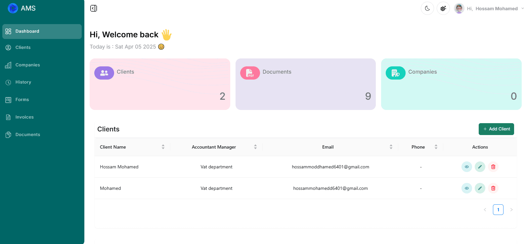This screenshot has height=244, width=527.
Task: Click the purple Clients card icon
Action: [104, 73]
